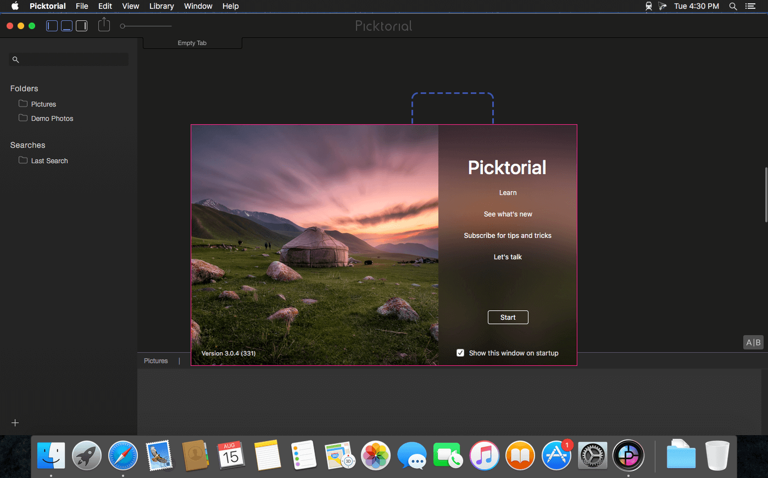This screenshot has width=768, height=478.
Task: Open Photos from the dock
Action: coord(376,456)
